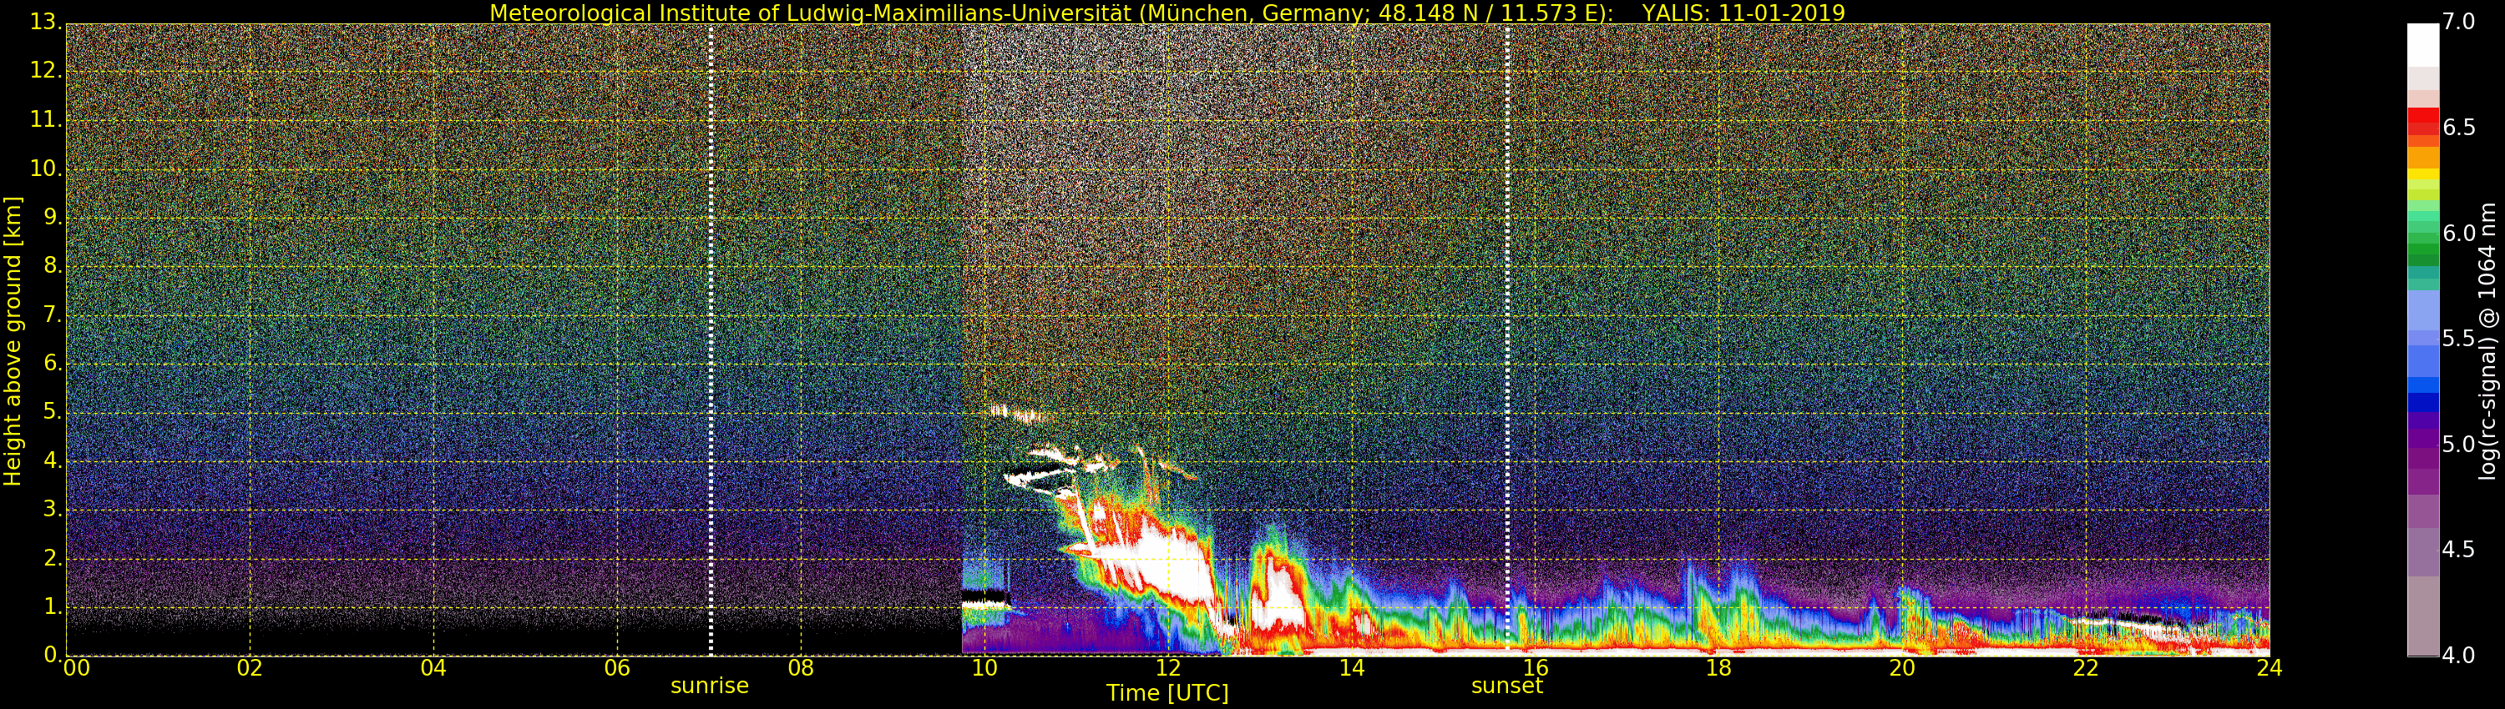
Task: Click the time axis tick label '24'
Action: tap(2270, 668)
